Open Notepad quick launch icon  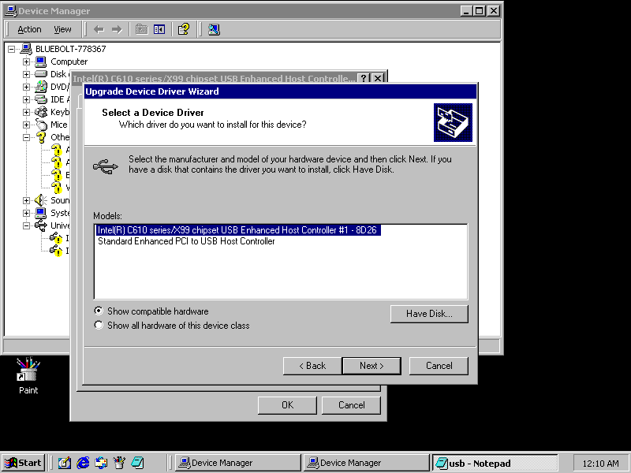[x=137, y=463]
